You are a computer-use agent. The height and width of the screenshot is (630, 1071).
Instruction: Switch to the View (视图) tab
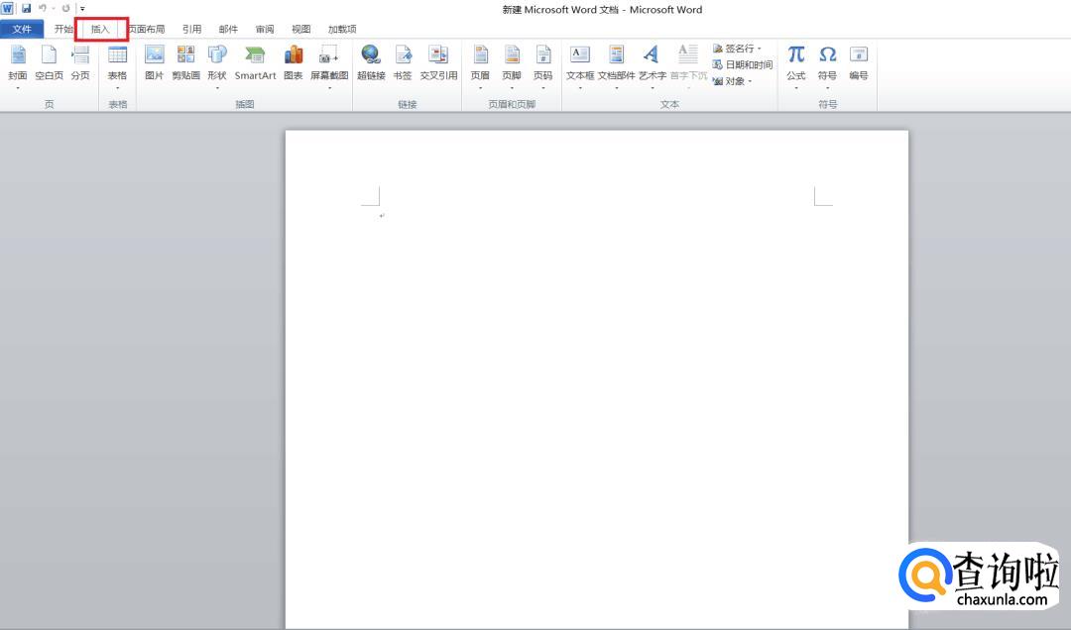point(301,29)
